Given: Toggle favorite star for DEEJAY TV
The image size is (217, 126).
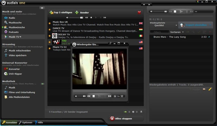Looking at the screenshot, I should pyautogui.click(x=50, y=36).
